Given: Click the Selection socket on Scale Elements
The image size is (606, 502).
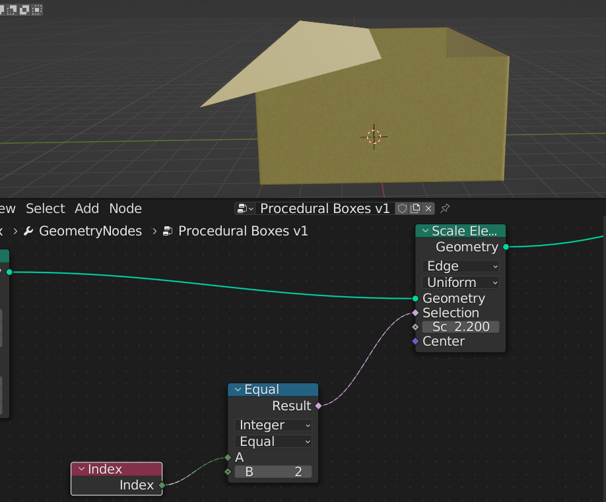Looking at the screenshot, I should 415,313.
